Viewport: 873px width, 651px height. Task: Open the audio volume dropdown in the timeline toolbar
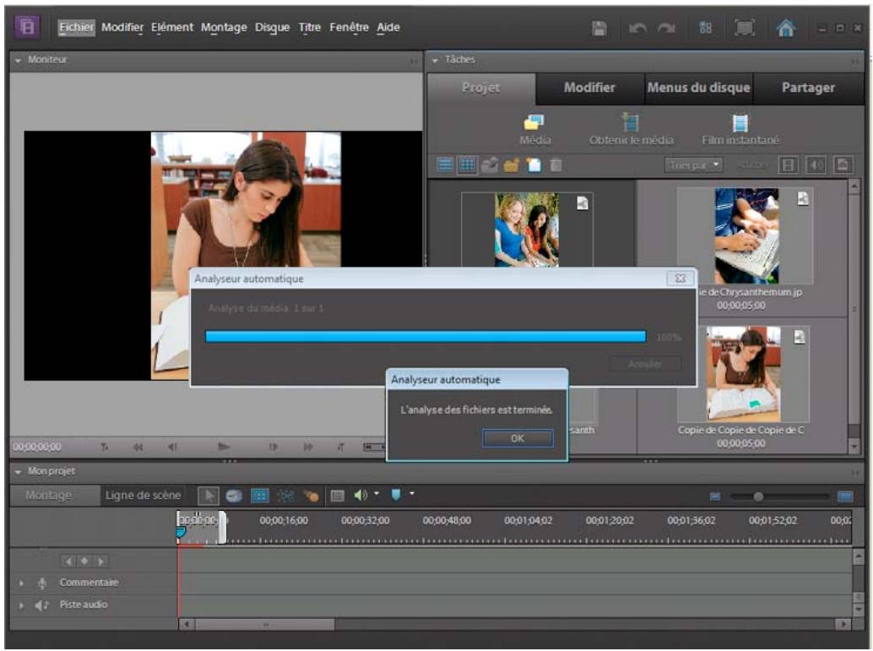(x=376, y=493)
